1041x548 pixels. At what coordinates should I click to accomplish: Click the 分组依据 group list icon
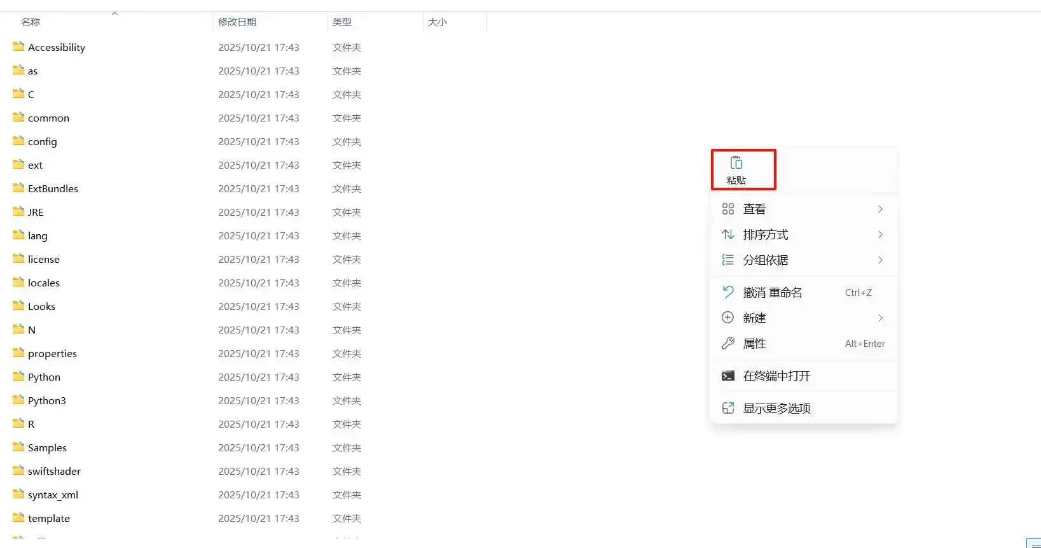pos(728,260)
